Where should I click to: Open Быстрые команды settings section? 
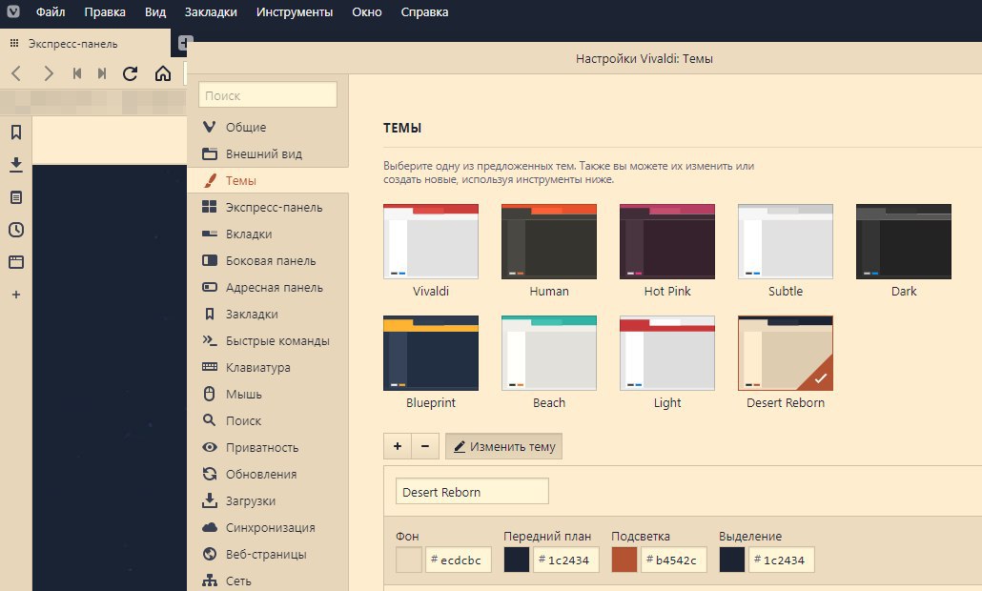pyautogui.click(x=268, y=340)
